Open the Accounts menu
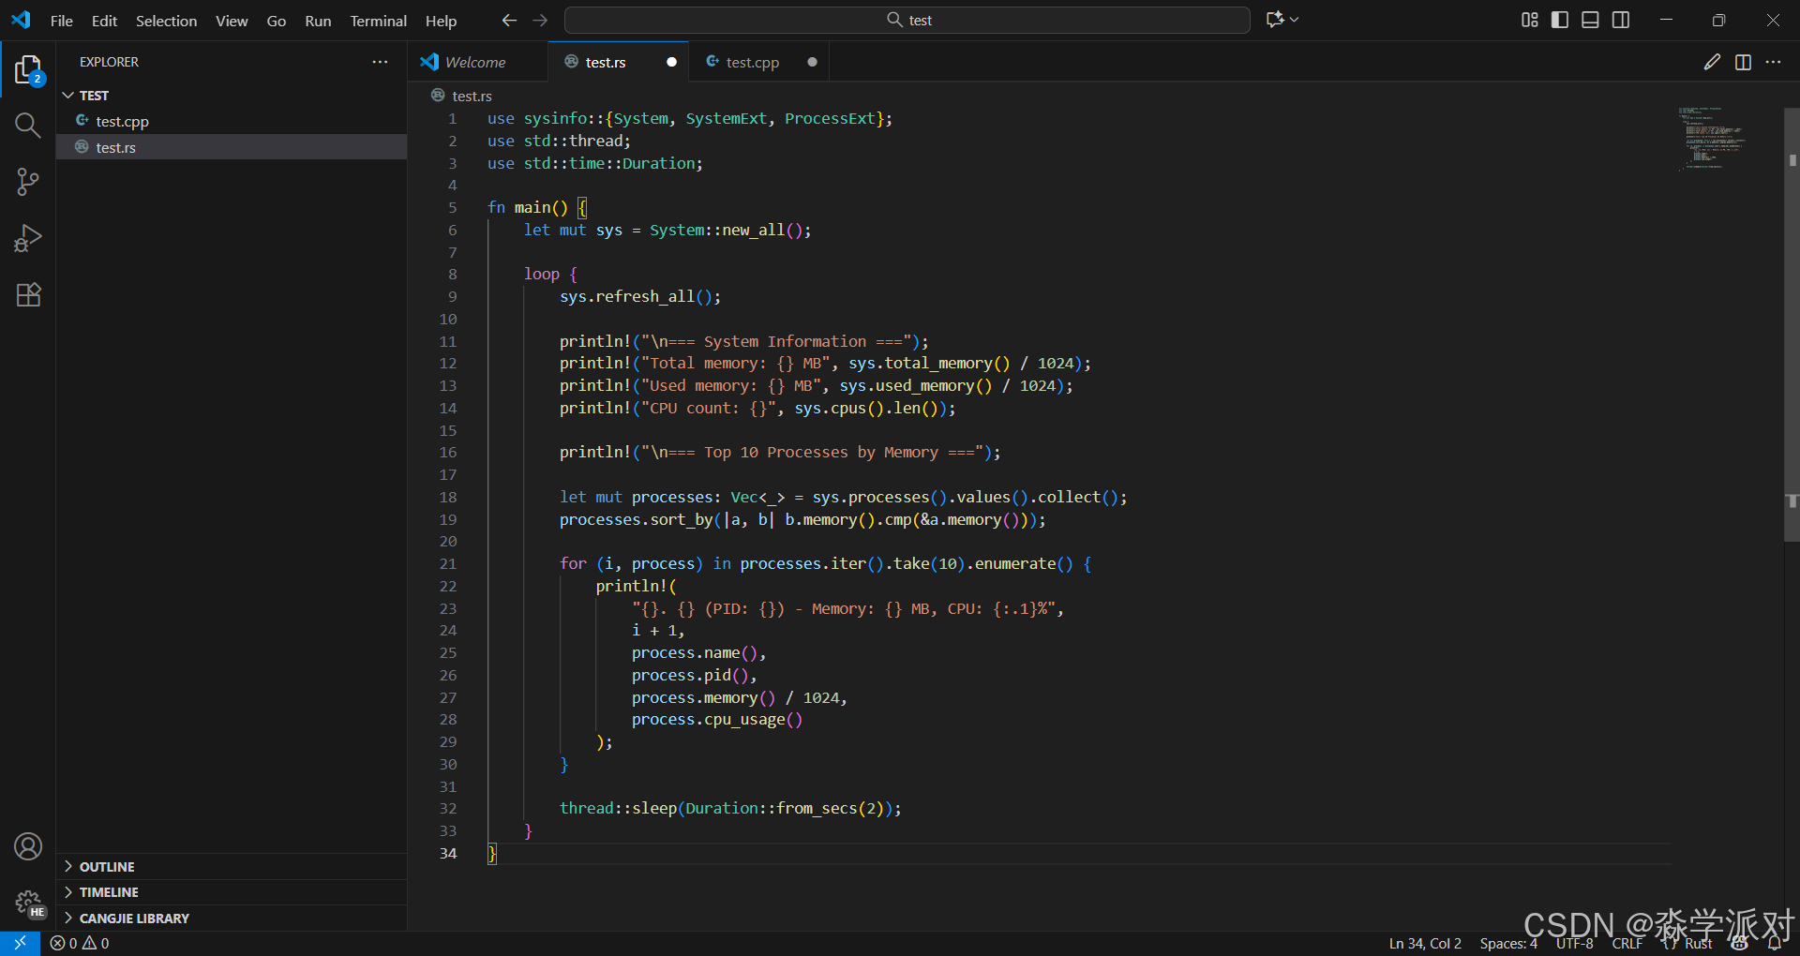Screen dimensions: 1800x956 click(28, 846)
